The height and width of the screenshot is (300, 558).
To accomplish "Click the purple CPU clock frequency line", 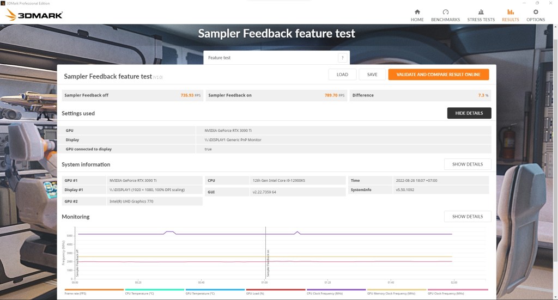I will coord(265,234).
